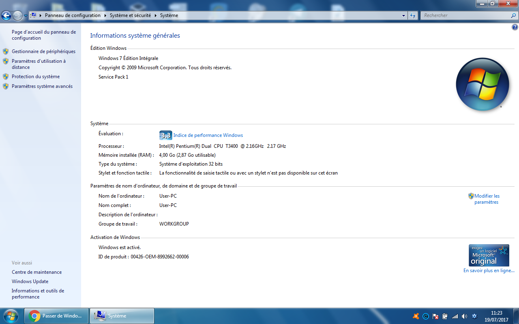The width and height of the screenshot is (519, 324).
Task: Click the back navigation arrow
Action: (6, 15)
